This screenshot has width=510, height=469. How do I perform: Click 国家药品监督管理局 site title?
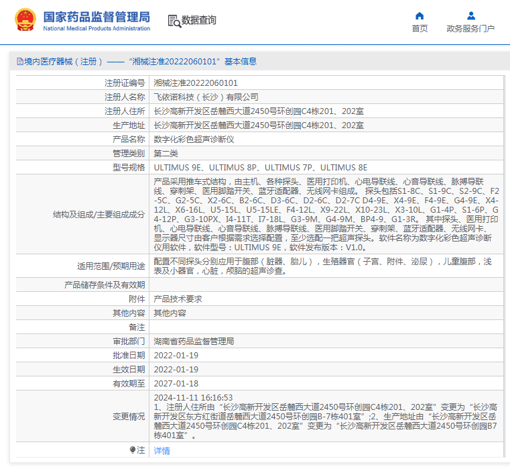pyautogui.click(x=97, y=17)
